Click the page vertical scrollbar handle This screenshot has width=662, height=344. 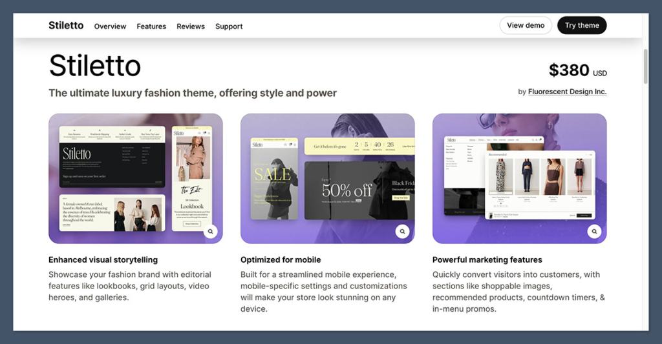click(645, 66)
